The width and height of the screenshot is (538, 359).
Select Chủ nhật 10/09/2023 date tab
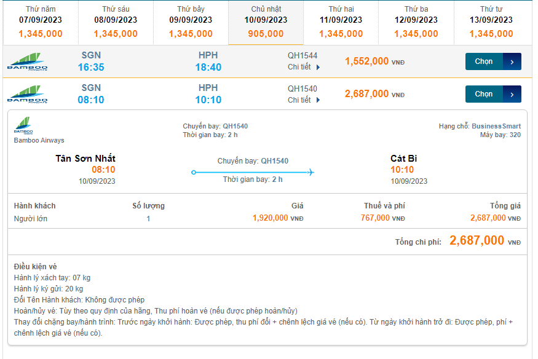click(266, 22)
